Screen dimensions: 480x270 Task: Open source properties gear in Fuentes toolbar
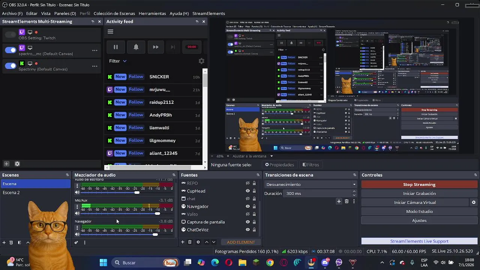coord(198,242)
